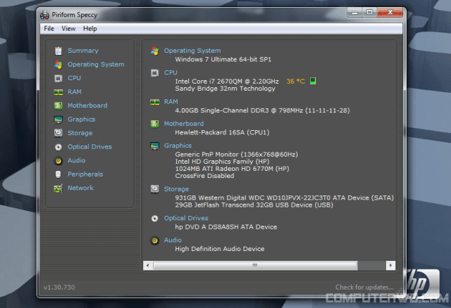Click the Storage heading link in summary

point(176,189)
